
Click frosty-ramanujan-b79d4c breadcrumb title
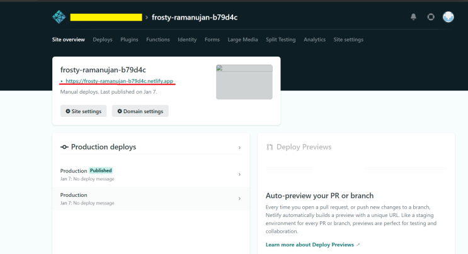pyautogui.click(x=195, y=17)
